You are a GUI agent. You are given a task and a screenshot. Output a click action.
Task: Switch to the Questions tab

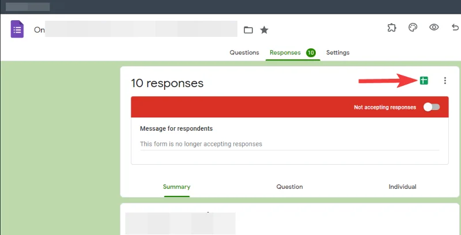pos(244,52)
